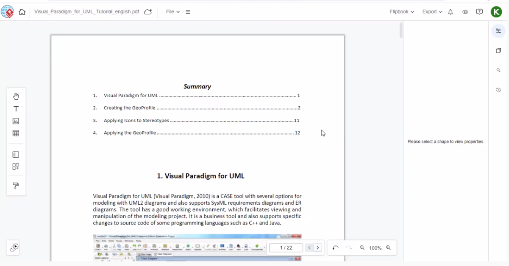Toggle the pages panel icon
The width and height of the screenshot is (509, 266).
(498, 51)
